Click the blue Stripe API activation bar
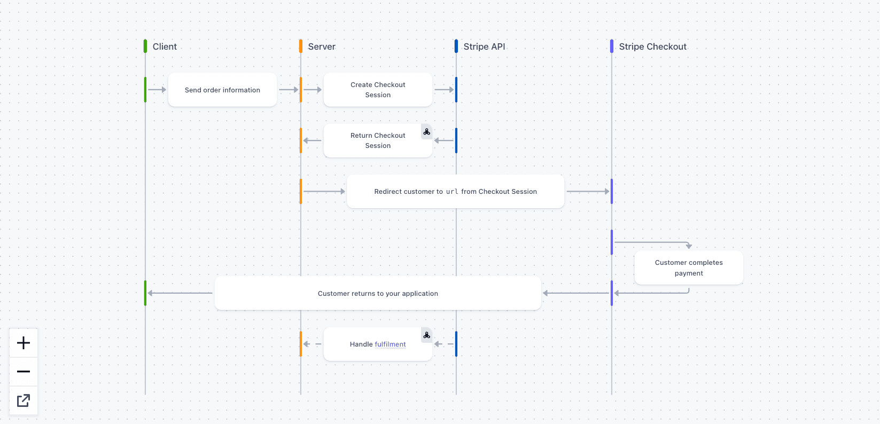The width and height of the screenshot is (880, 424). 456,89
